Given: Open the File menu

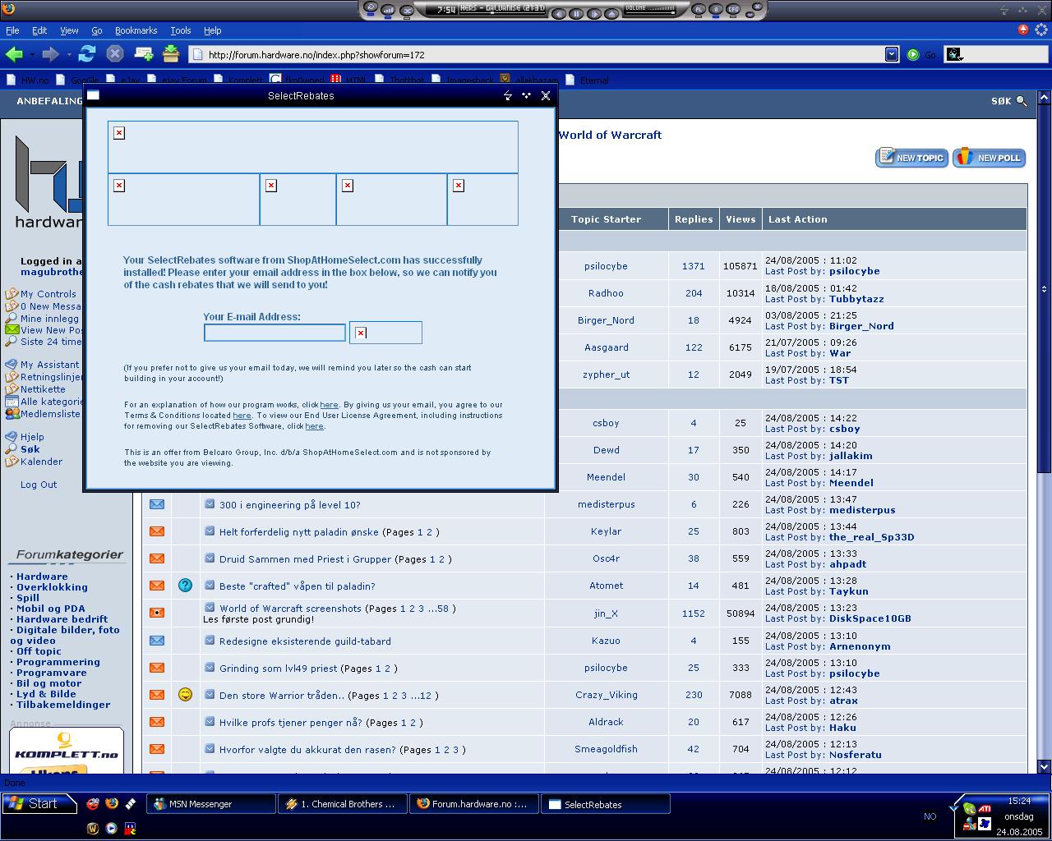Looking at the screenshot, I should click(x=12, y=30).
